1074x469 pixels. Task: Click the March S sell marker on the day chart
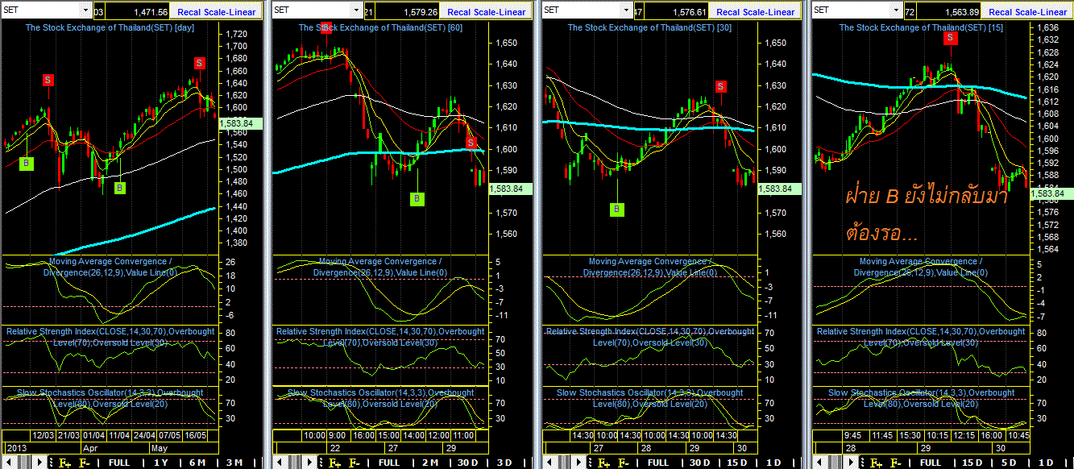(x=48, y=80)
